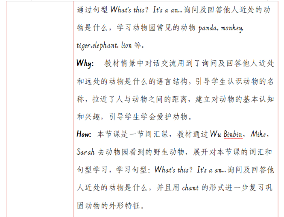This screenshot has height=217, width=284.
Task: Click the word 'chant'
Action: pos(190,188)
